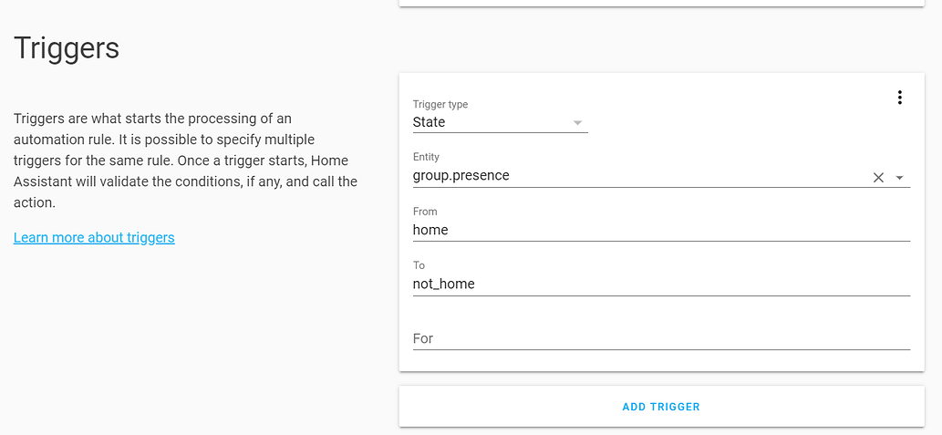Screen dimensions: 942x435
Task: Focus the empty For field
Action: 661,339
